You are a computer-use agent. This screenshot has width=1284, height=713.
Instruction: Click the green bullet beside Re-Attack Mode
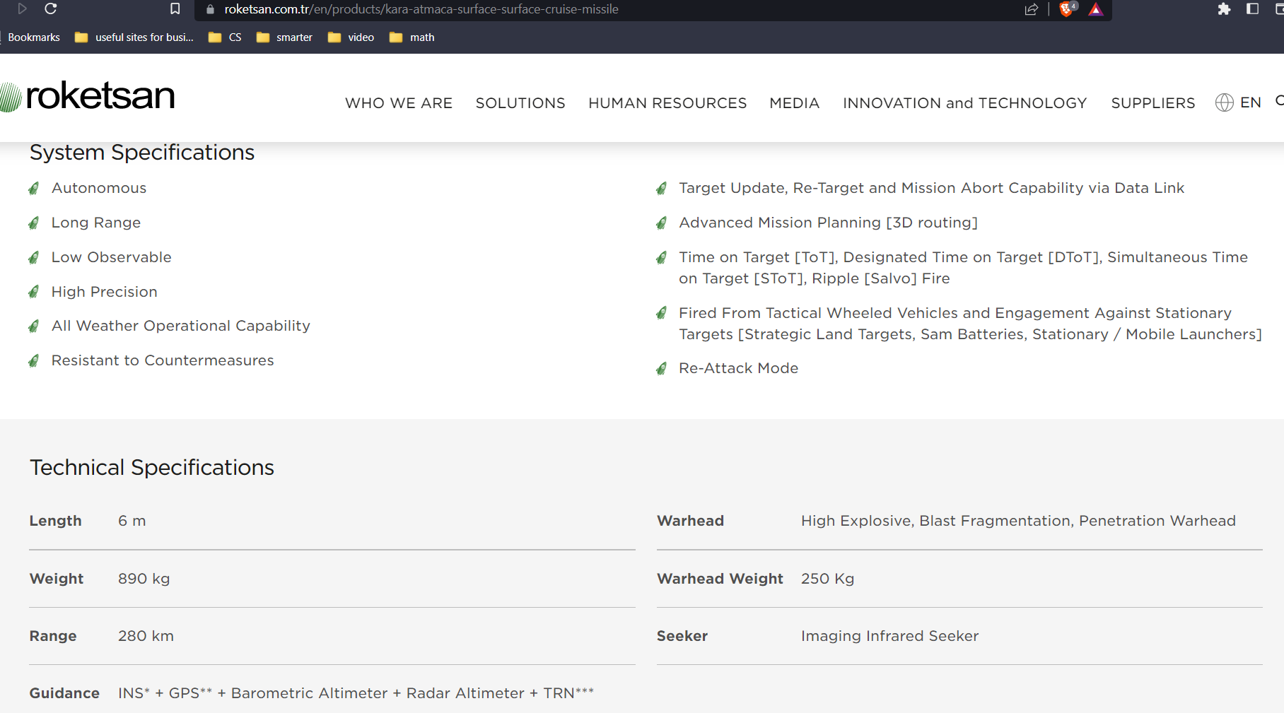[x=661, y=368]
